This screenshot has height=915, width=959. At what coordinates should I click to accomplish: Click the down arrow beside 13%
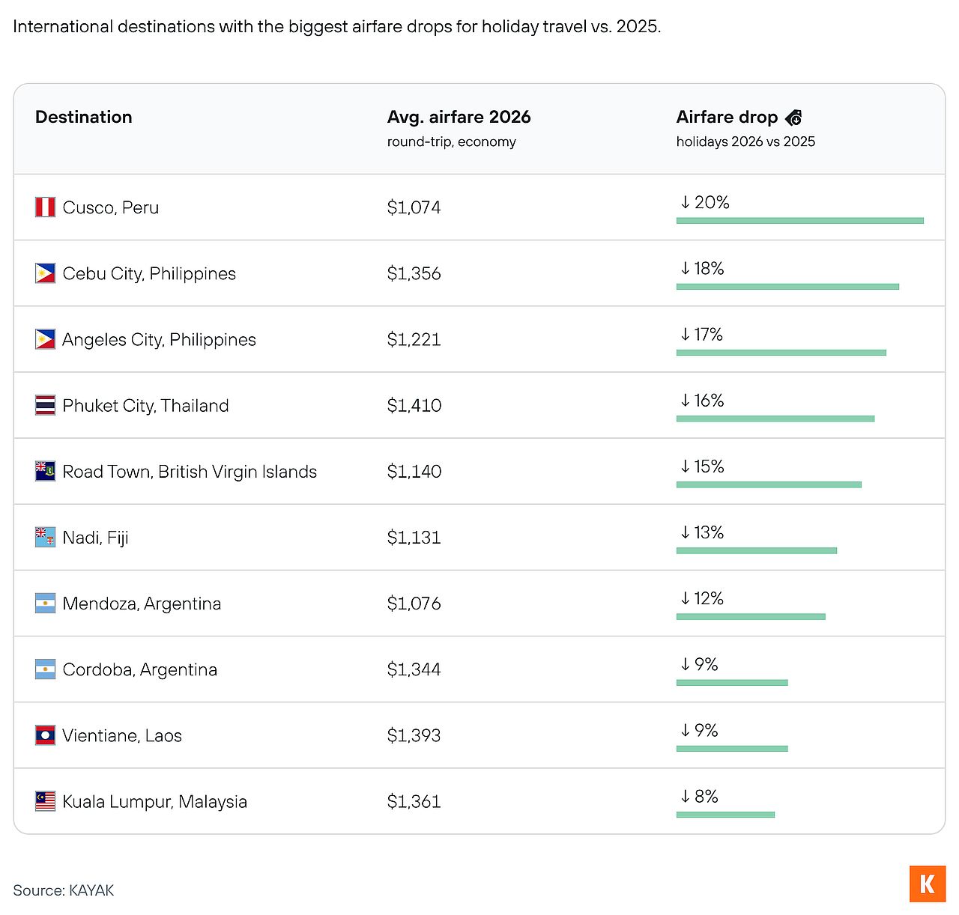[x=685, y=532]
